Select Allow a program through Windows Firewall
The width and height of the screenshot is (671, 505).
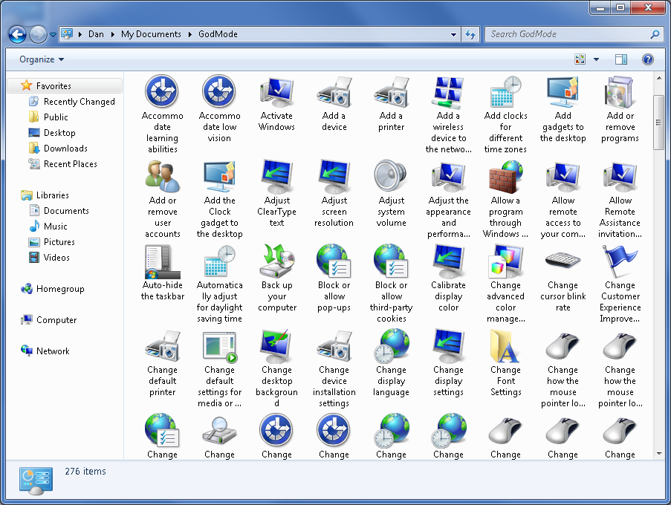coord(505,177)
